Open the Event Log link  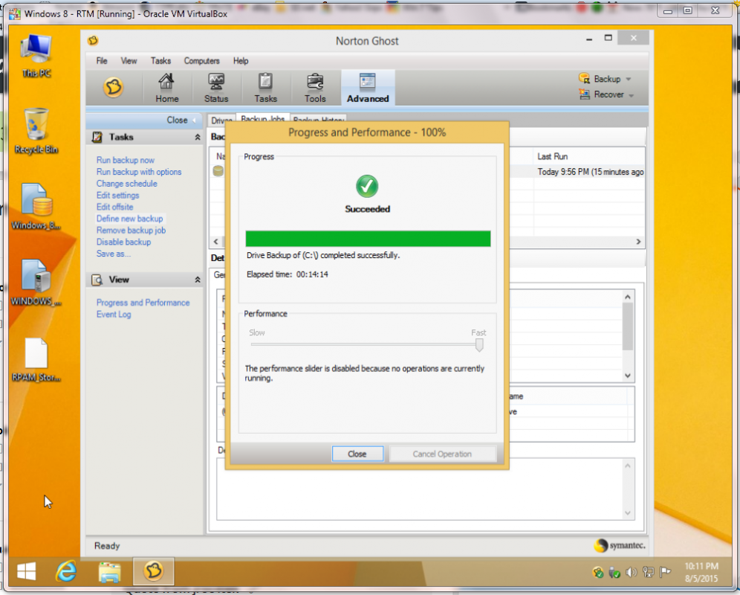114,315
